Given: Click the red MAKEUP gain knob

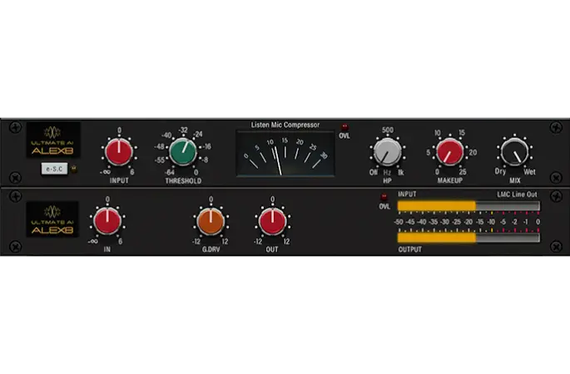Looking at the screenshot, I should pyautogui.click(x=450, y=152).
